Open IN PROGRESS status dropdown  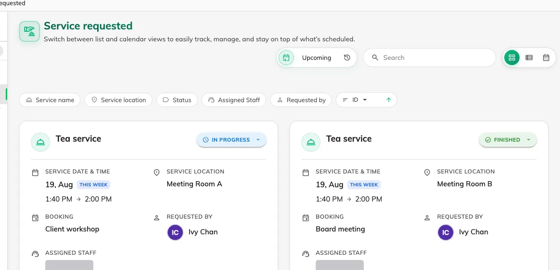click(x=231, y=140)
